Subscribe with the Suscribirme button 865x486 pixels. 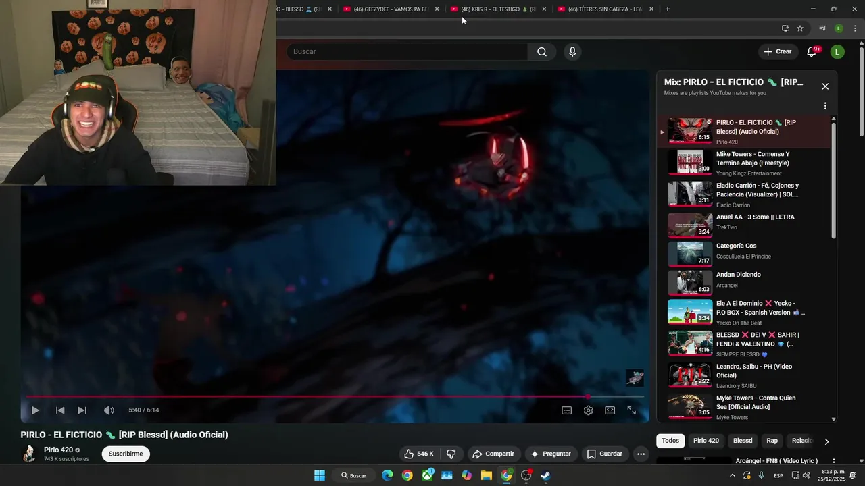126,454
